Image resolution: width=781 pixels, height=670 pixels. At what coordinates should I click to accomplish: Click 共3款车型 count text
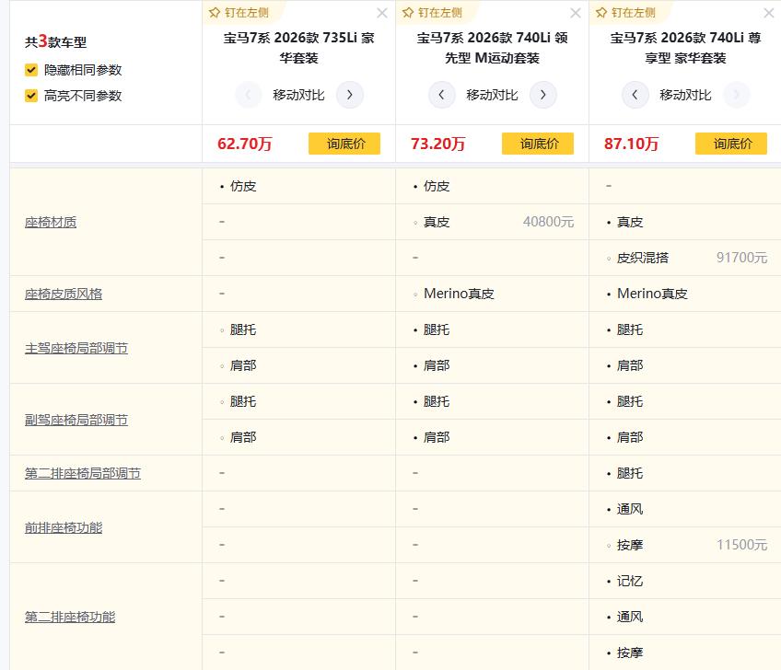point(56,41)
